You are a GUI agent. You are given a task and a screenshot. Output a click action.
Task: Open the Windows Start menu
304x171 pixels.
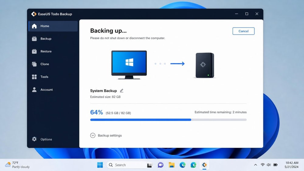click(100, 165)
